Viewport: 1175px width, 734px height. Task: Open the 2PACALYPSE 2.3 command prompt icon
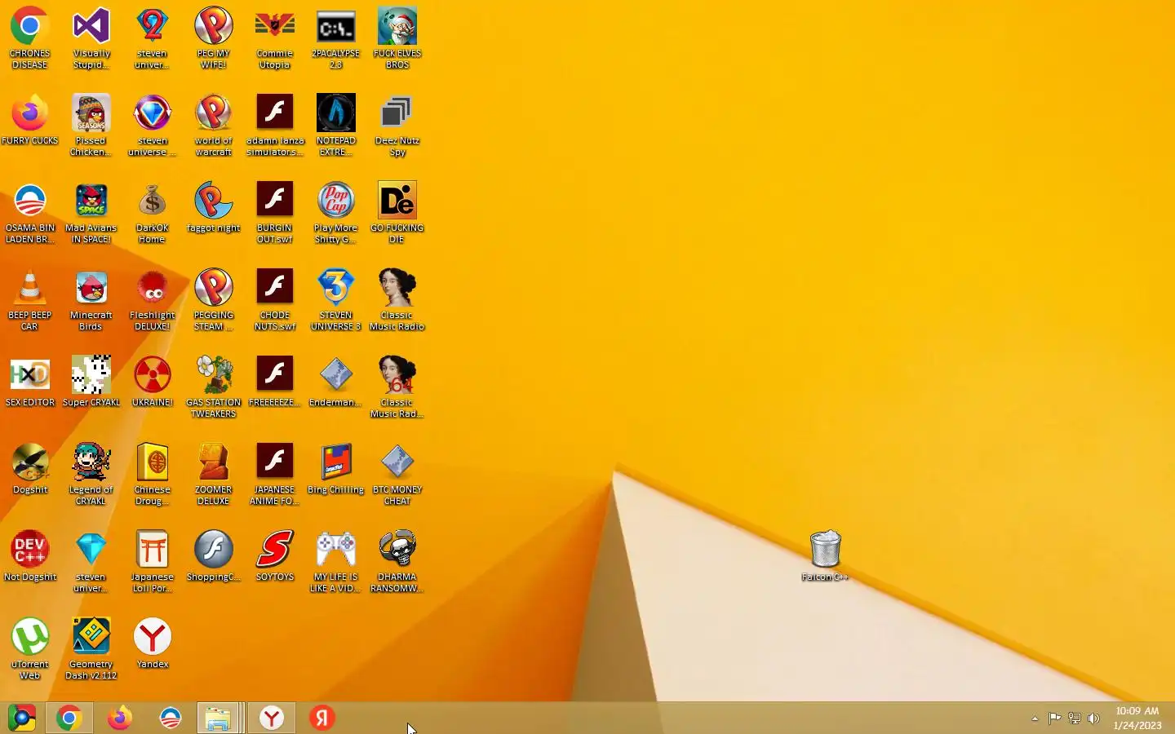tap(335, 38)
